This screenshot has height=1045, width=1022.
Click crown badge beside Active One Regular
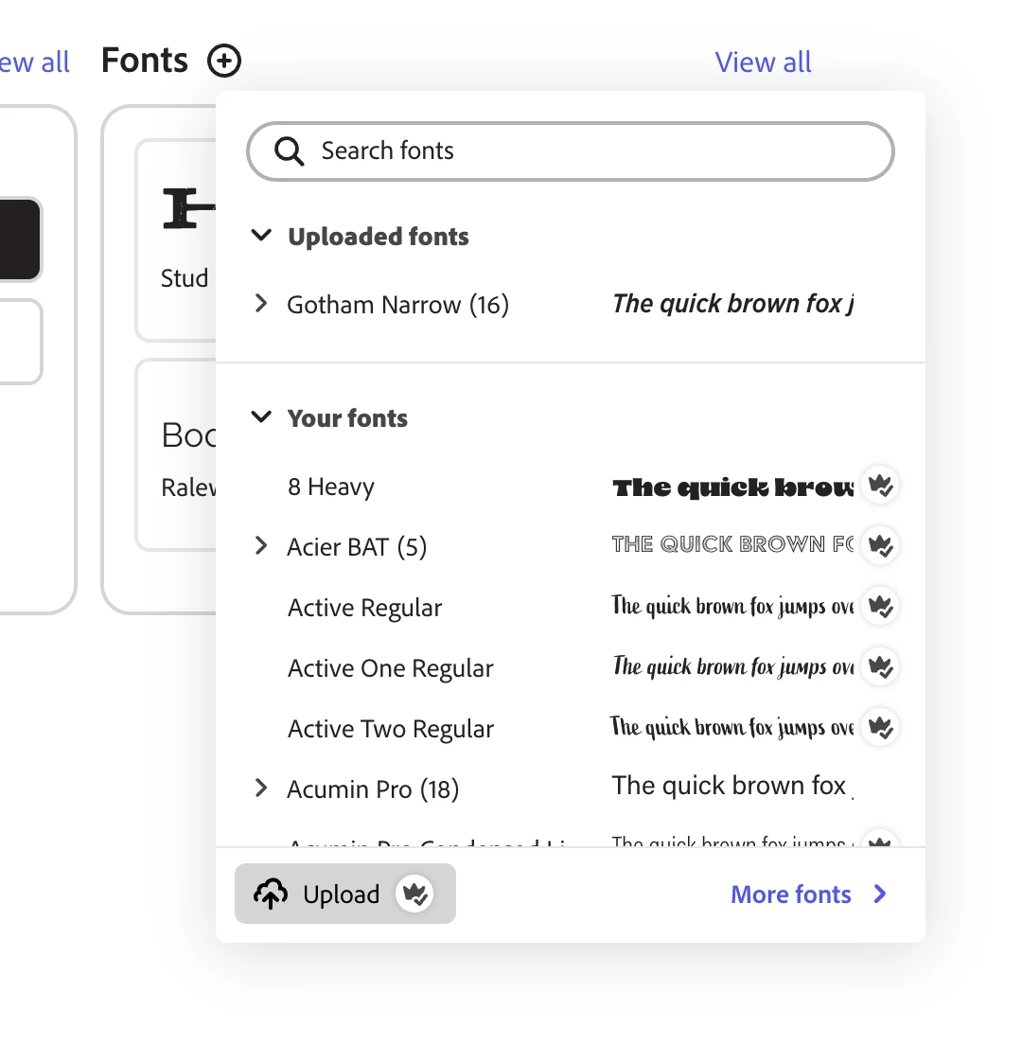[x=881, y=667]
